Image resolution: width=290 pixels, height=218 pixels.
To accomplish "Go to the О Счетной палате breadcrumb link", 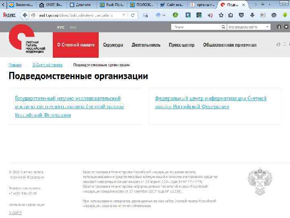I will click(x=48, y=65).
